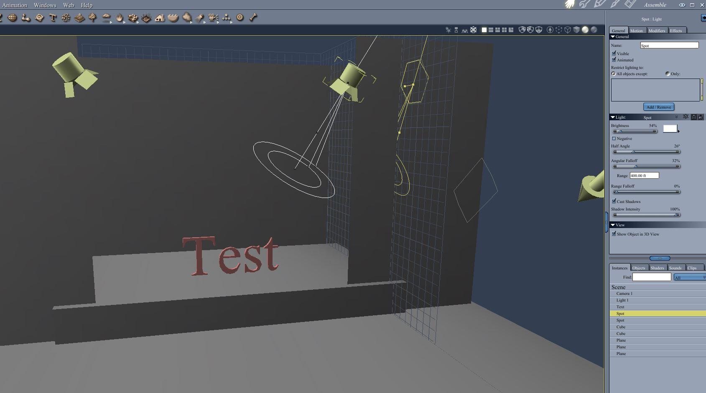Insert a target helper object with the bullseye icon
Screen dimensions: 706x393
[x=240, y=18]
